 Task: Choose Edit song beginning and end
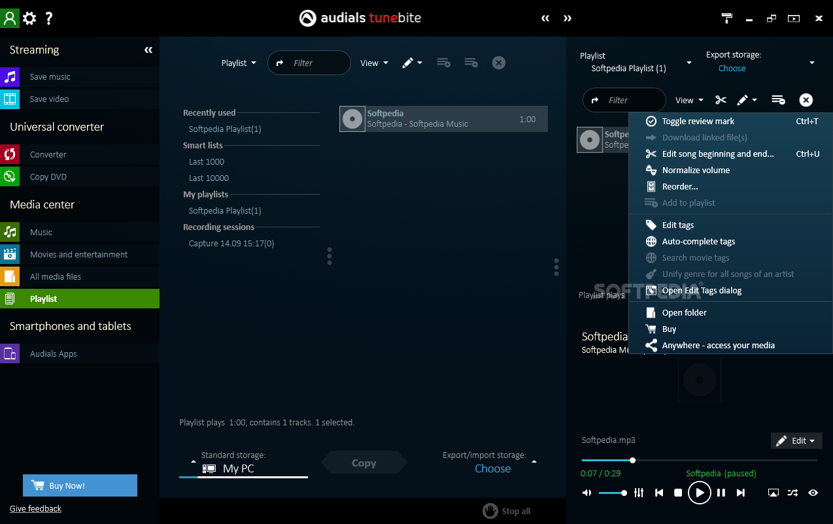pyautogui.click(x=730, y=154)
